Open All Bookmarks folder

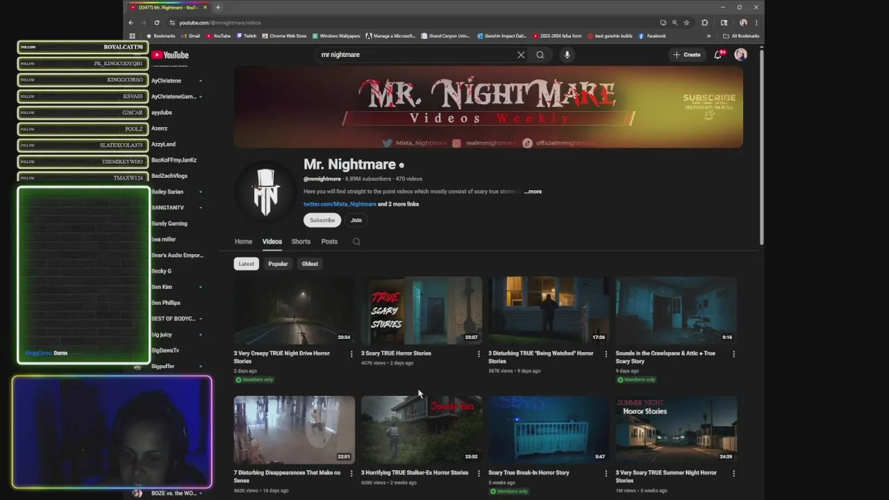pos(741,36)
